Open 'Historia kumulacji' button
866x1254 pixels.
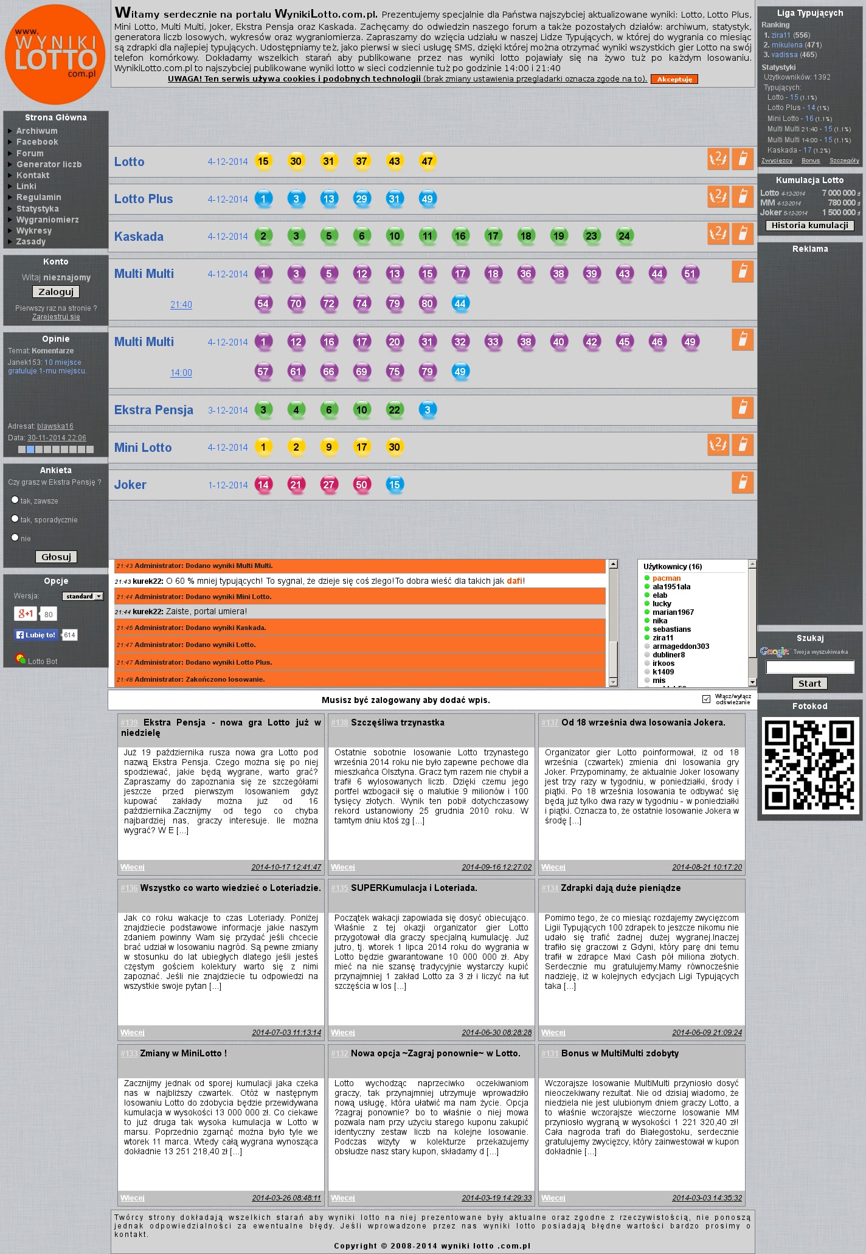(810, 226)
